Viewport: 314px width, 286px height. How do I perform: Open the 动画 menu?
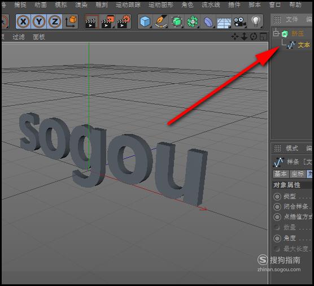[41, 5]
